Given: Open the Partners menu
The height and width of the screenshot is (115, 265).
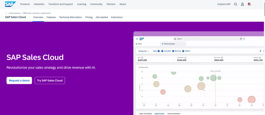Looking at the screenshot, I should coord(111,4).
